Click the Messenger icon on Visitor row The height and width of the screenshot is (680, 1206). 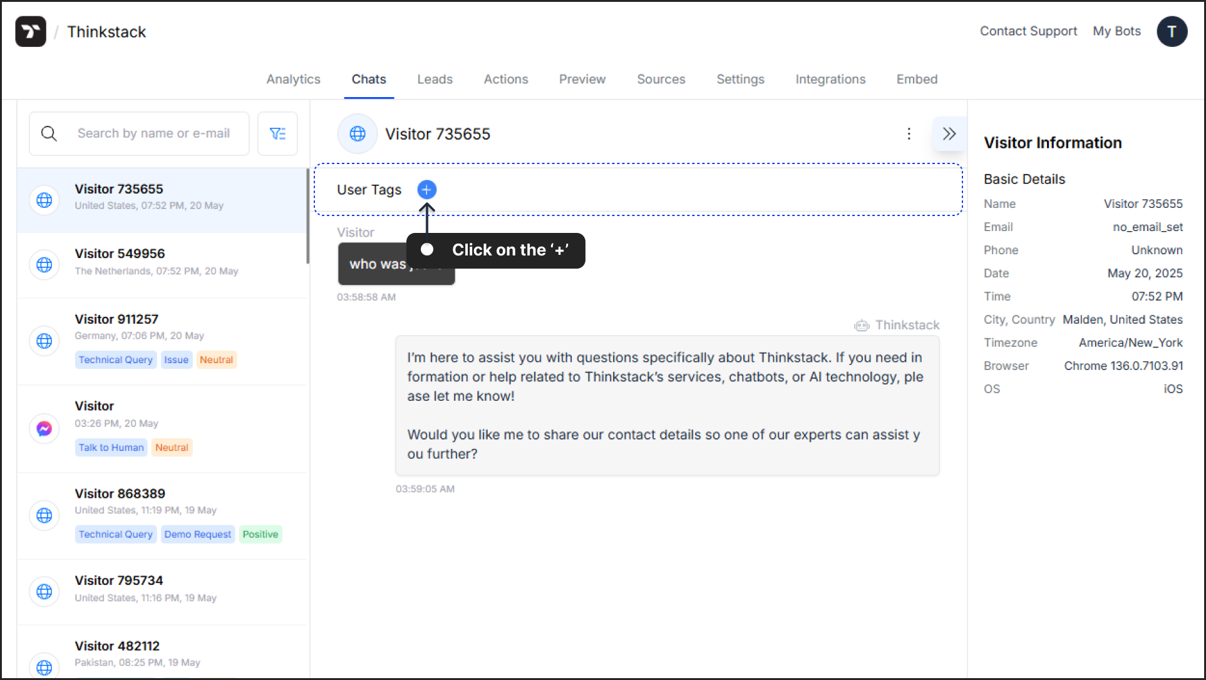(44, 428)
